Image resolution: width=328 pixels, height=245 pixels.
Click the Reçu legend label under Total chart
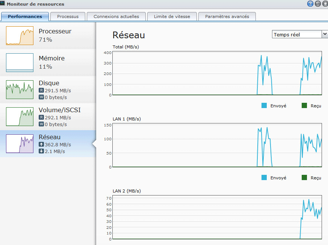[316, 106]
